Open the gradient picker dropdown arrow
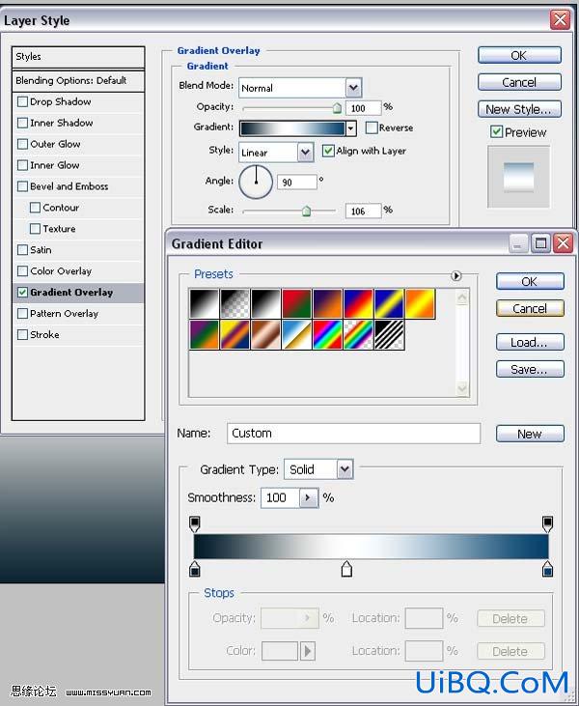Screen dimensions: 579x706 click(x=351, y=128)
